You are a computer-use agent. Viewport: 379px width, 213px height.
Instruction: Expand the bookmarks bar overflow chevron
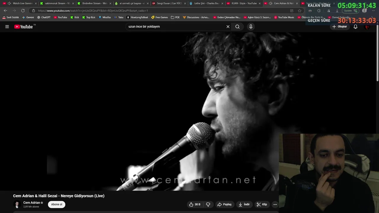point(372,17)
